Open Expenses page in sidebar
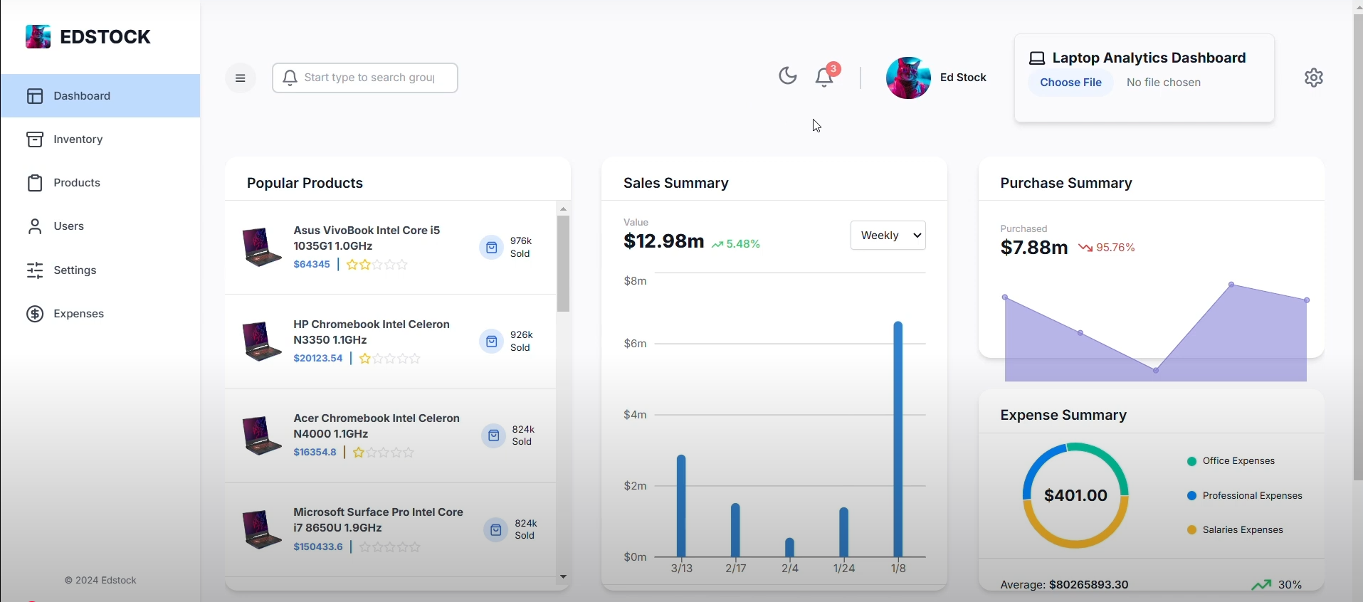 (x=100, y=314)
